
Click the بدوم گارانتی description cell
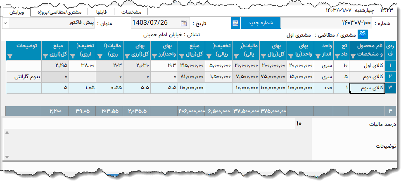click(24, 77)
